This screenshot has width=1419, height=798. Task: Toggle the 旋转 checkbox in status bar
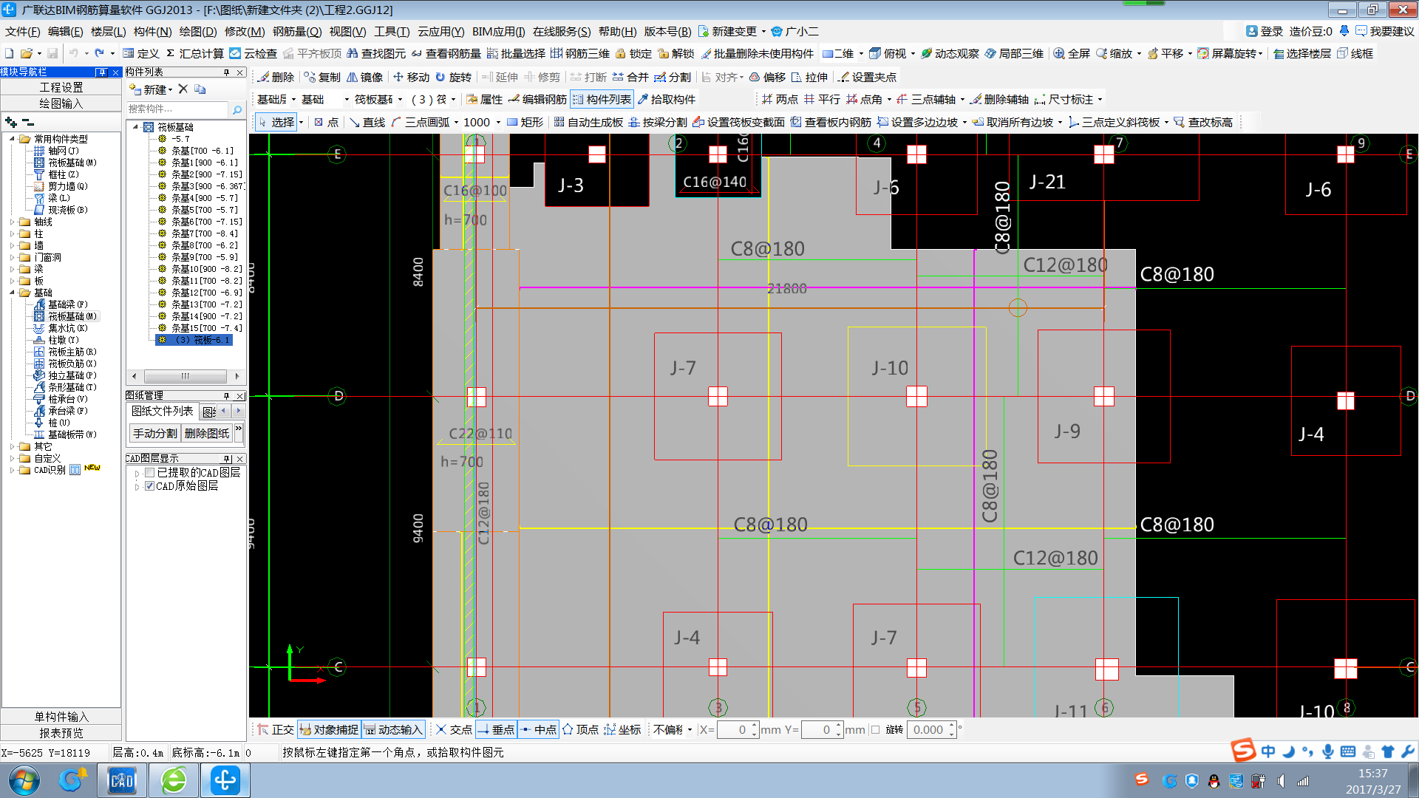click(x=876, y=729)
